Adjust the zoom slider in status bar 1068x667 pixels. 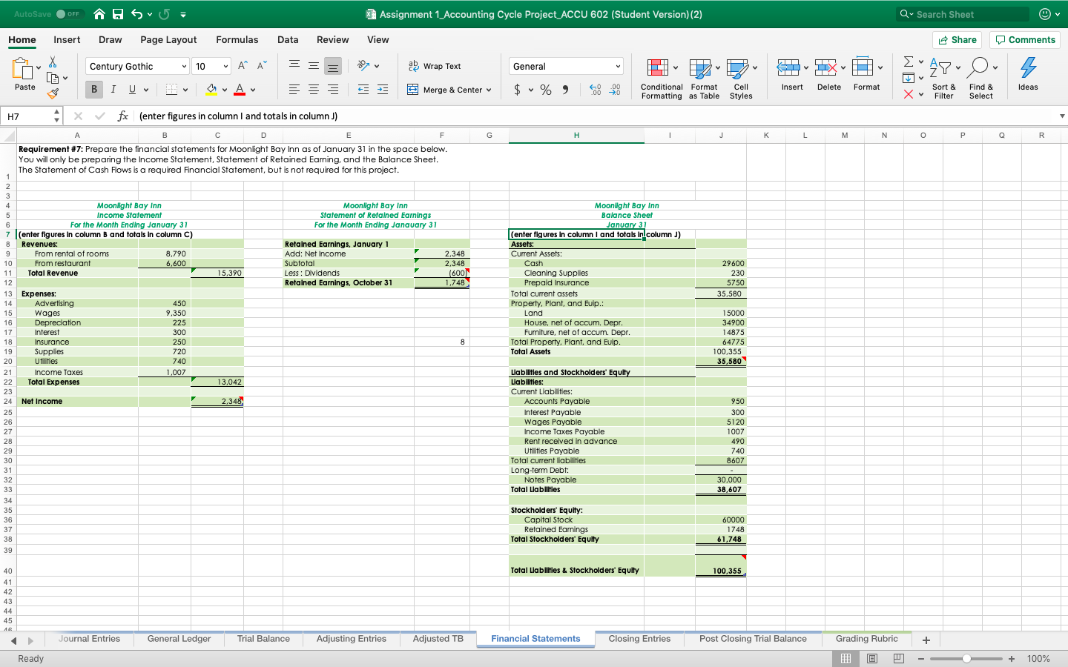966,658
